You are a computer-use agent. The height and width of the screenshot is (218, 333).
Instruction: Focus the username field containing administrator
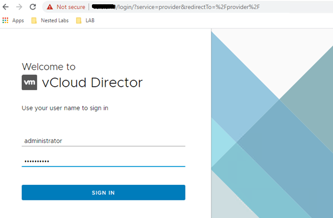click(x=103, y=140)
